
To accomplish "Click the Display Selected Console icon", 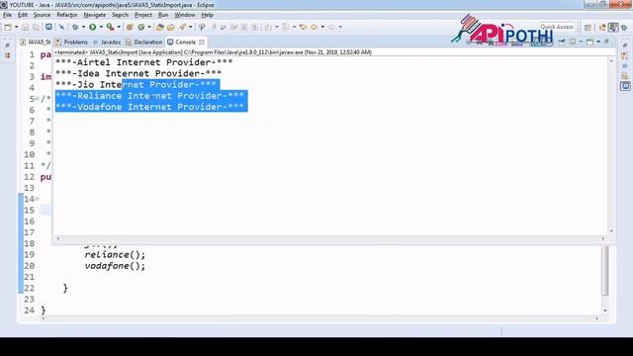I will pyautogui.click(x=573, y=42).
